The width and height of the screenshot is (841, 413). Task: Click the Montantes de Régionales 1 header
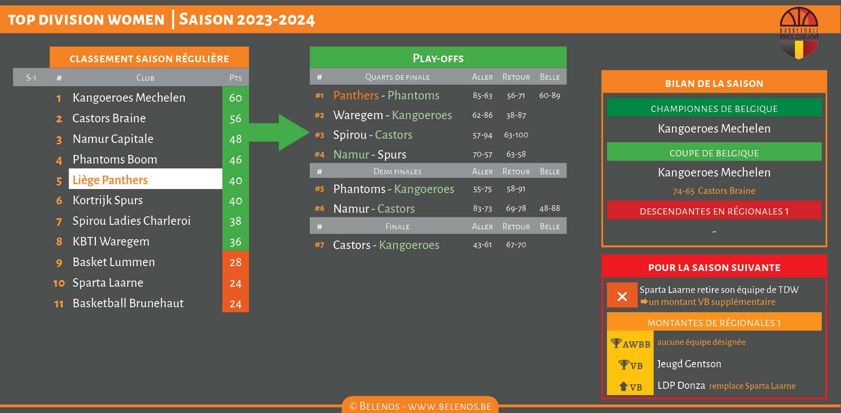pyautogui.click(x=714, y=323)
